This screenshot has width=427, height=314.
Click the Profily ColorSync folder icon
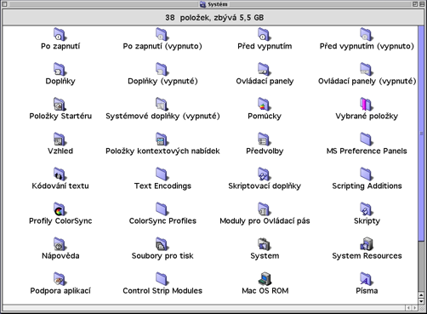coord(60,209)
